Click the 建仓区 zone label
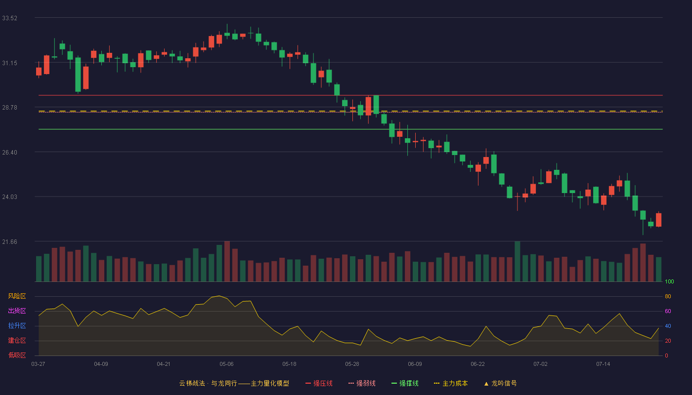Screen dimensions: 692x395 (17, 341)
